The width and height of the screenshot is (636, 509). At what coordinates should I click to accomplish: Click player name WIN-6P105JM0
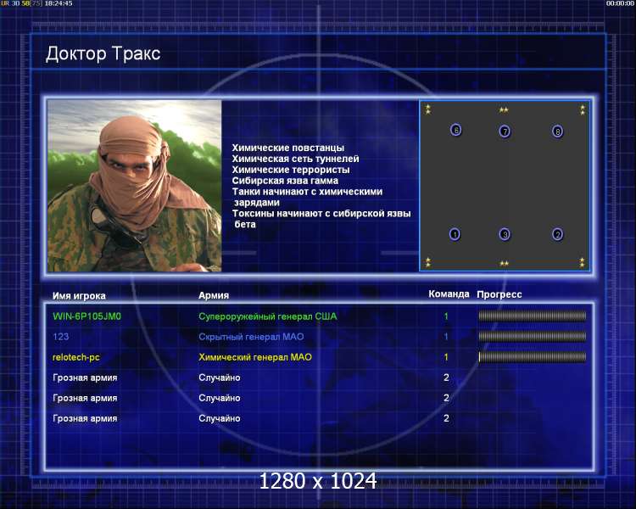(86, 316)
